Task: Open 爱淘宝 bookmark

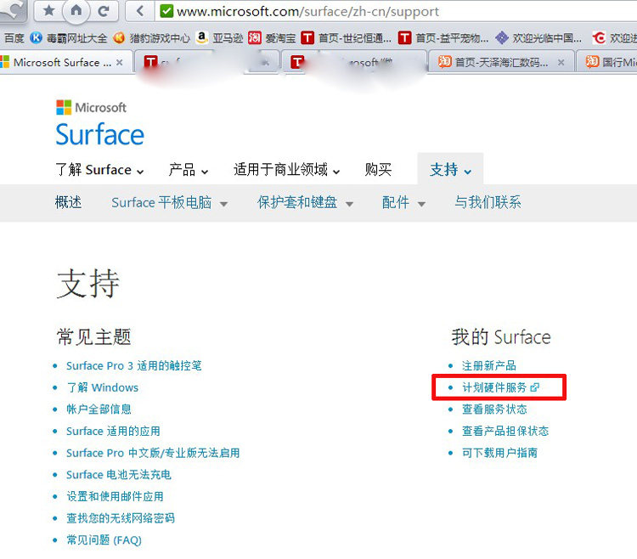Action: (x=272, y=38)
